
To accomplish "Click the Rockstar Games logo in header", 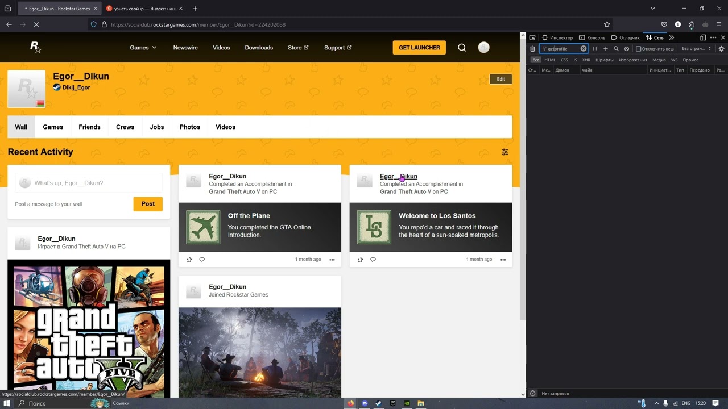I will (35, 47).
